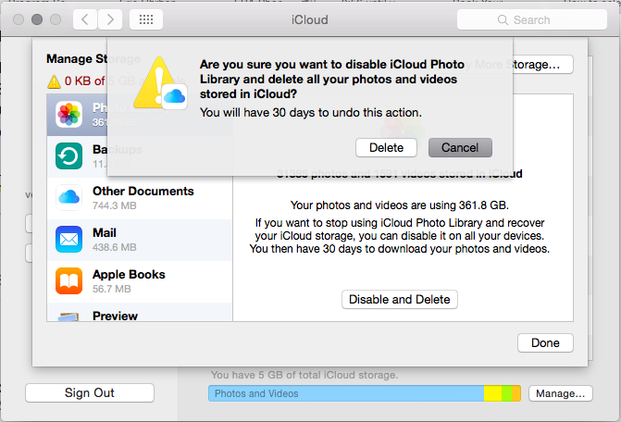This screenshot has height=422, width=621.
Task: Cancel the disable iCloud Photo Library dialog
Action: pos(460,148)
